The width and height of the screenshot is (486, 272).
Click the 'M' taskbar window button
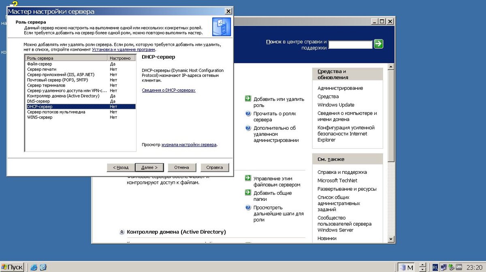click(406, 267)
